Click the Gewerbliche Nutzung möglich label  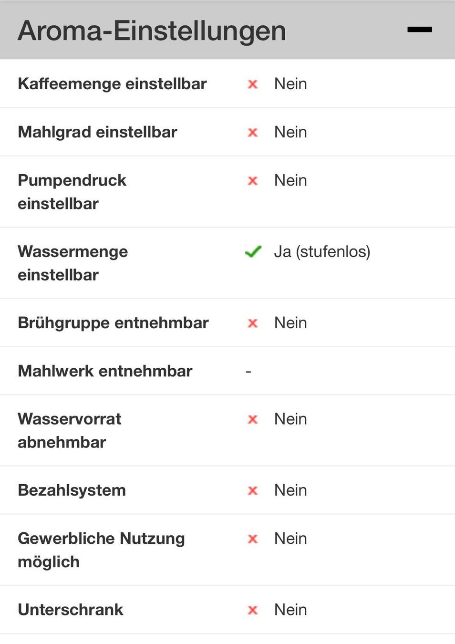click(101, 550)
